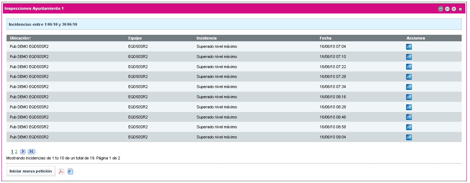
Task: Click Iniciar nueva petición button
Action: pos(31,171)
